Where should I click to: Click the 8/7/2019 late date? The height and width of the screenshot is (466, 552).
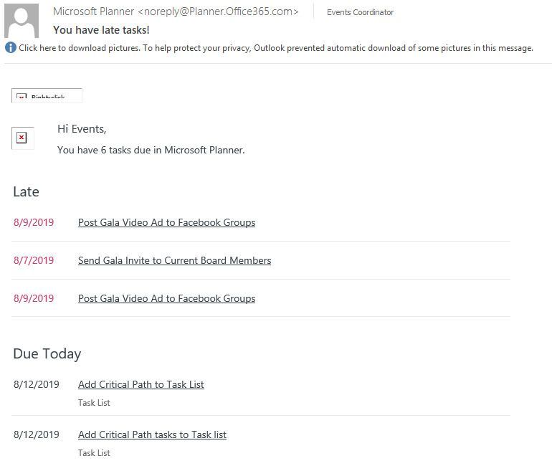tap(34, 260)
